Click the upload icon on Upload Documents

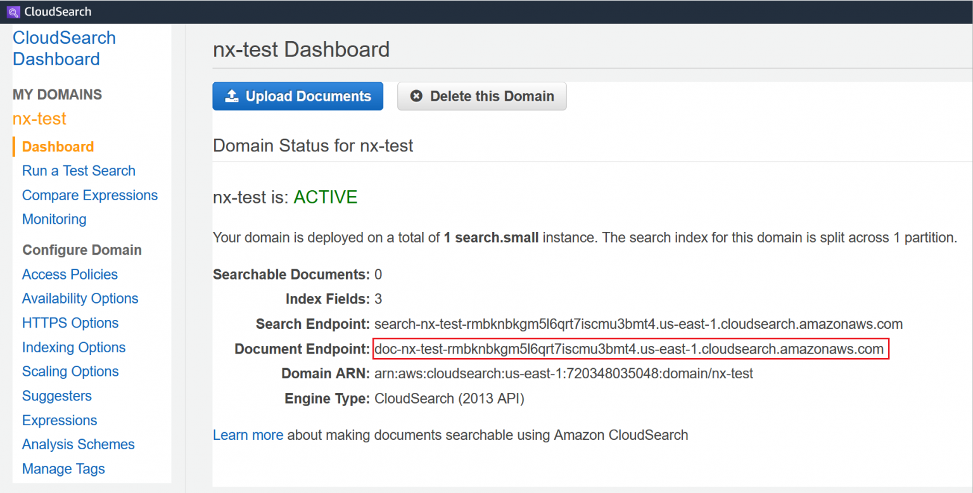(x=232, y=96)
